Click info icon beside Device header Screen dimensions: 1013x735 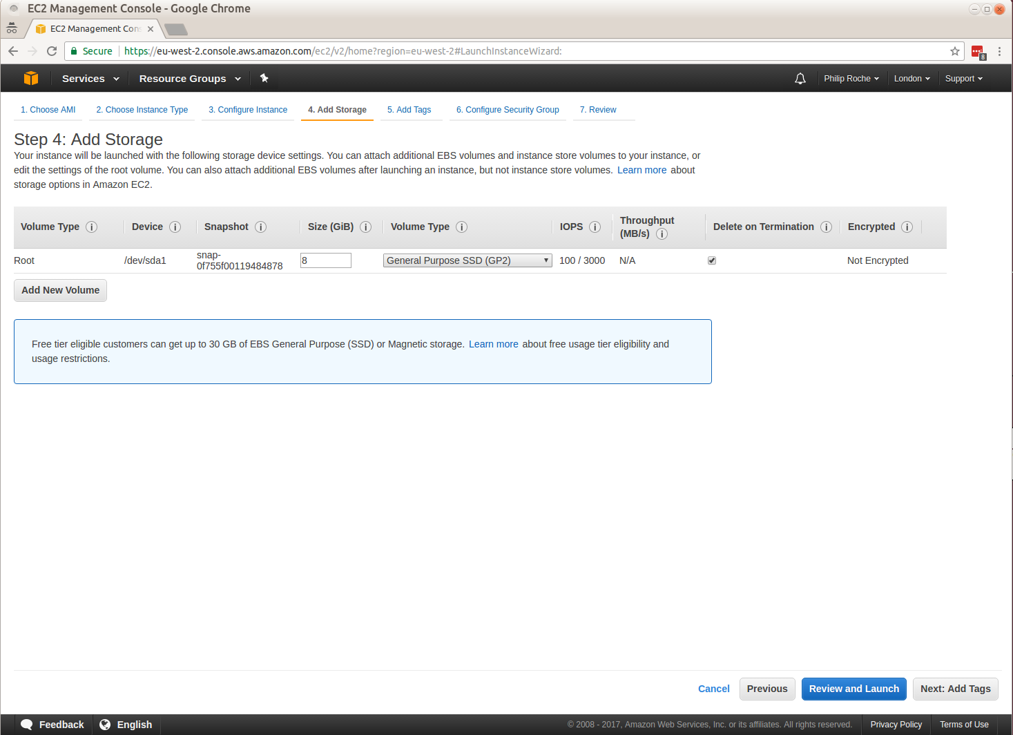(175, 227)
